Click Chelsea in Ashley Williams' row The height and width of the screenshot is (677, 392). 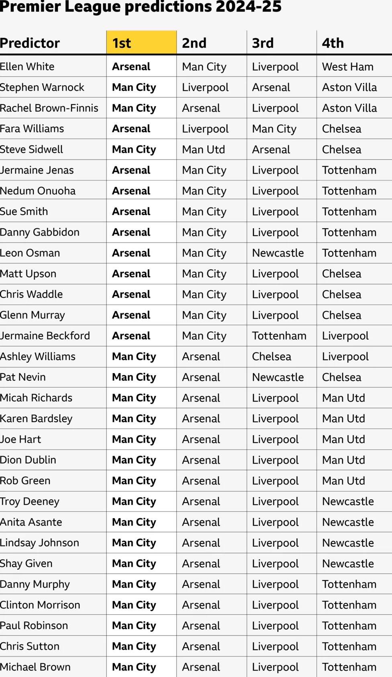[272, 357]
